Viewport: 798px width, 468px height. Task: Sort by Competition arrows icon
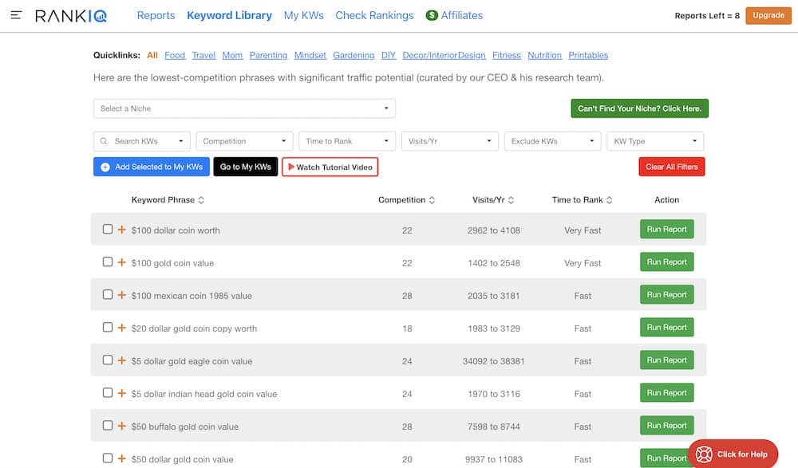click(x=432, y=200)
